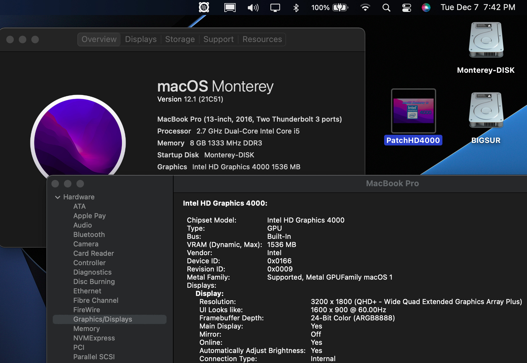Select Memory in the sidebar

[86, 329]
